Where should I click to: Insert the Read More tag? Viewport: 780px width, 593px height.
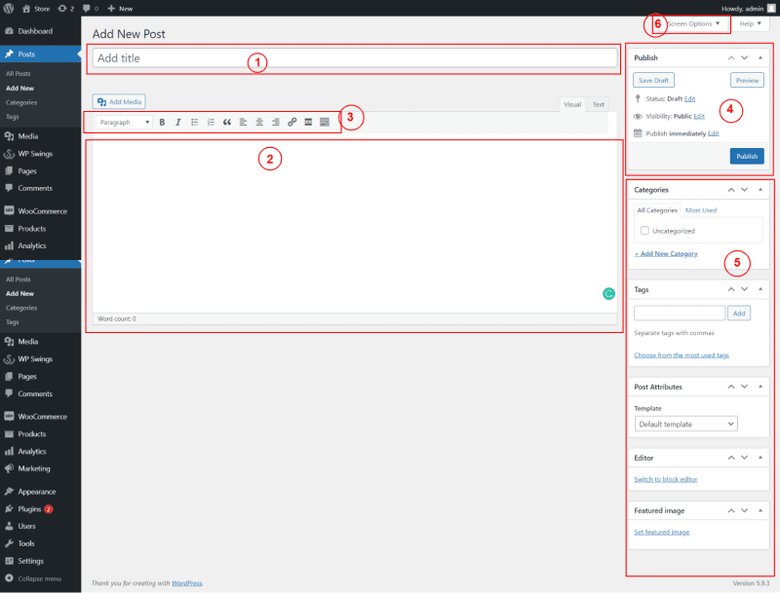pos(308,122)
